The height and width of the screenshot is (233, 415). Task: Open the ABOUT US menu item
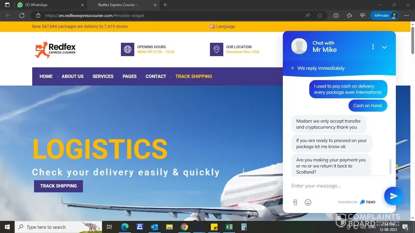73,76
